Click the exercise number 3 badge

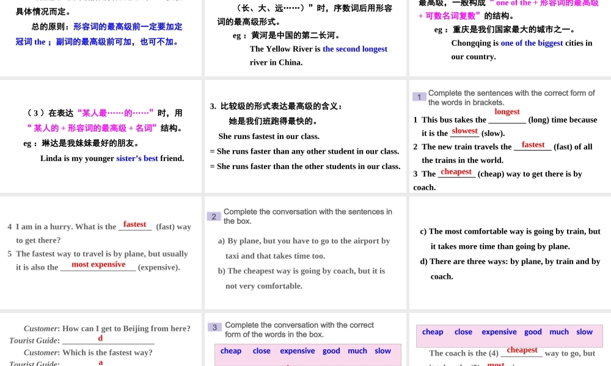tap(214, 328)
